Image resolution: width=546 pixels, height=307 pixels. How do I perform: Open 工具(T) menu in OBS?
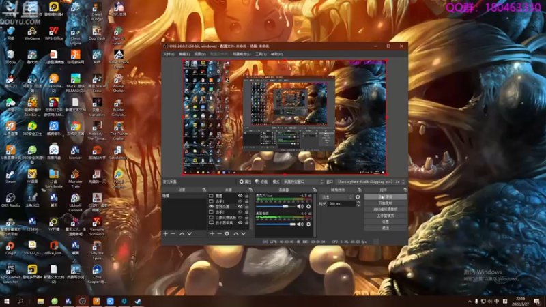click(x=261, y=54)
